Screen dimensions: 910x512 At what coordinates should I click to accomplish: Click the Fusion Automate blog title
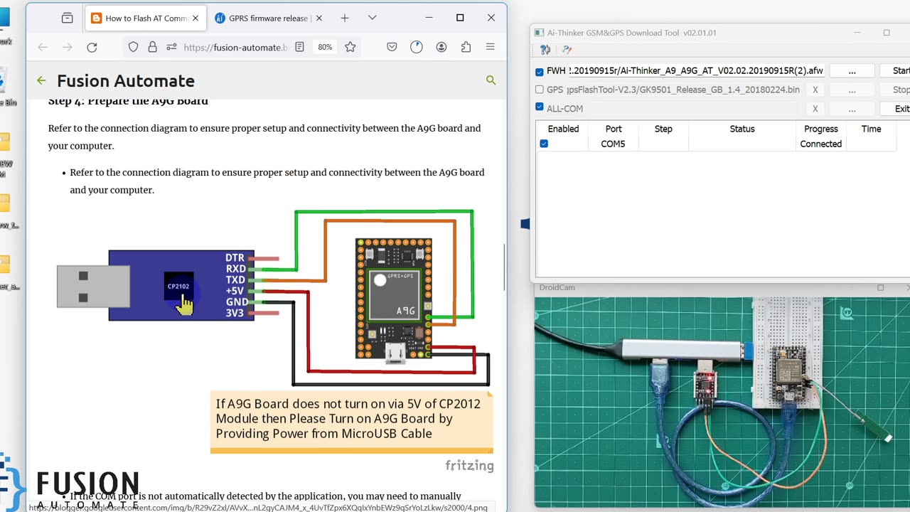tap(126, 81)
